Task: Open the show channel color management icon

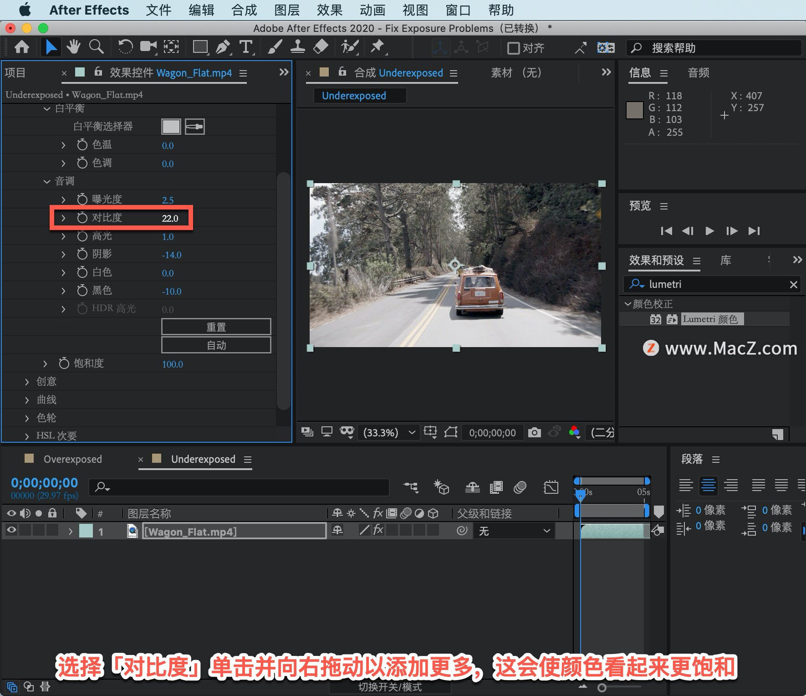Action: click(x=575, y=432)
